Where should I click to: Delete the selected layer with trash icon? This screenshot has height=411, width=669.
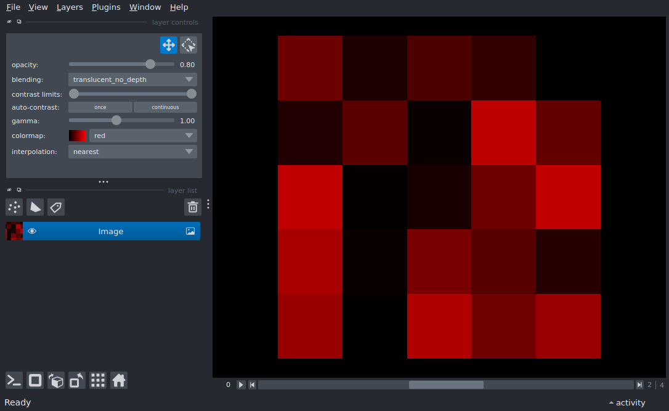tap(192, 207)
